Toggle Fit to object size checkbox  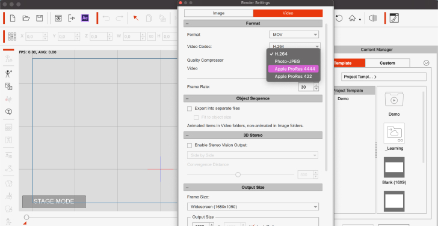click(196, 117)
